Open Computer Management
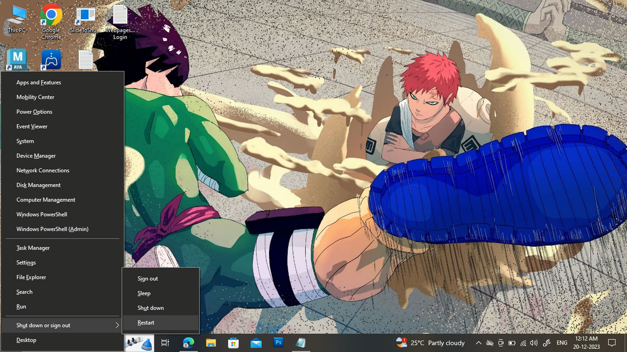The width and height of the screenshot is (627, 352). (63, 200)
